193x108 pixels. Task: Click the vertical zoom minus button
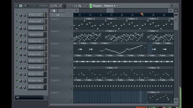coord(176,15)
